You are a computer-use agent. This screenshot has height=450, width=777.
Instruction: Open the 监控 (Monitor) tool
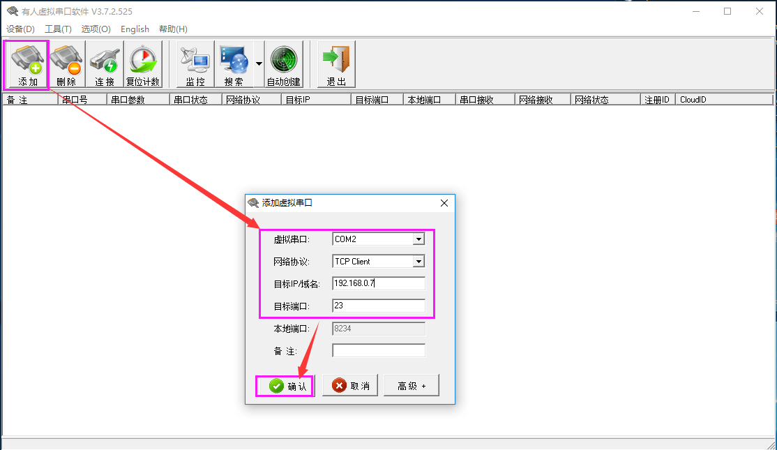(x=195, y=64)
